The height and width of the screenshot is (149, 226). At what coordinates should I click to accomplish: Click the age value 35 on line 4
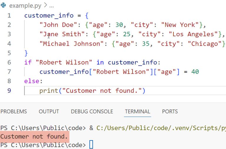tap(146, 44)
